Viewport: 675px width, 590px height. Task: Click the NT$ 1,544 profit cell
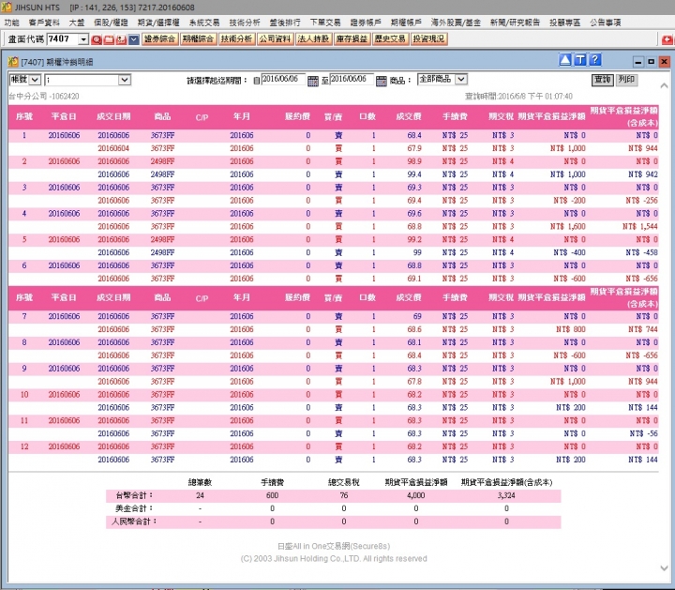click(639, 226)
